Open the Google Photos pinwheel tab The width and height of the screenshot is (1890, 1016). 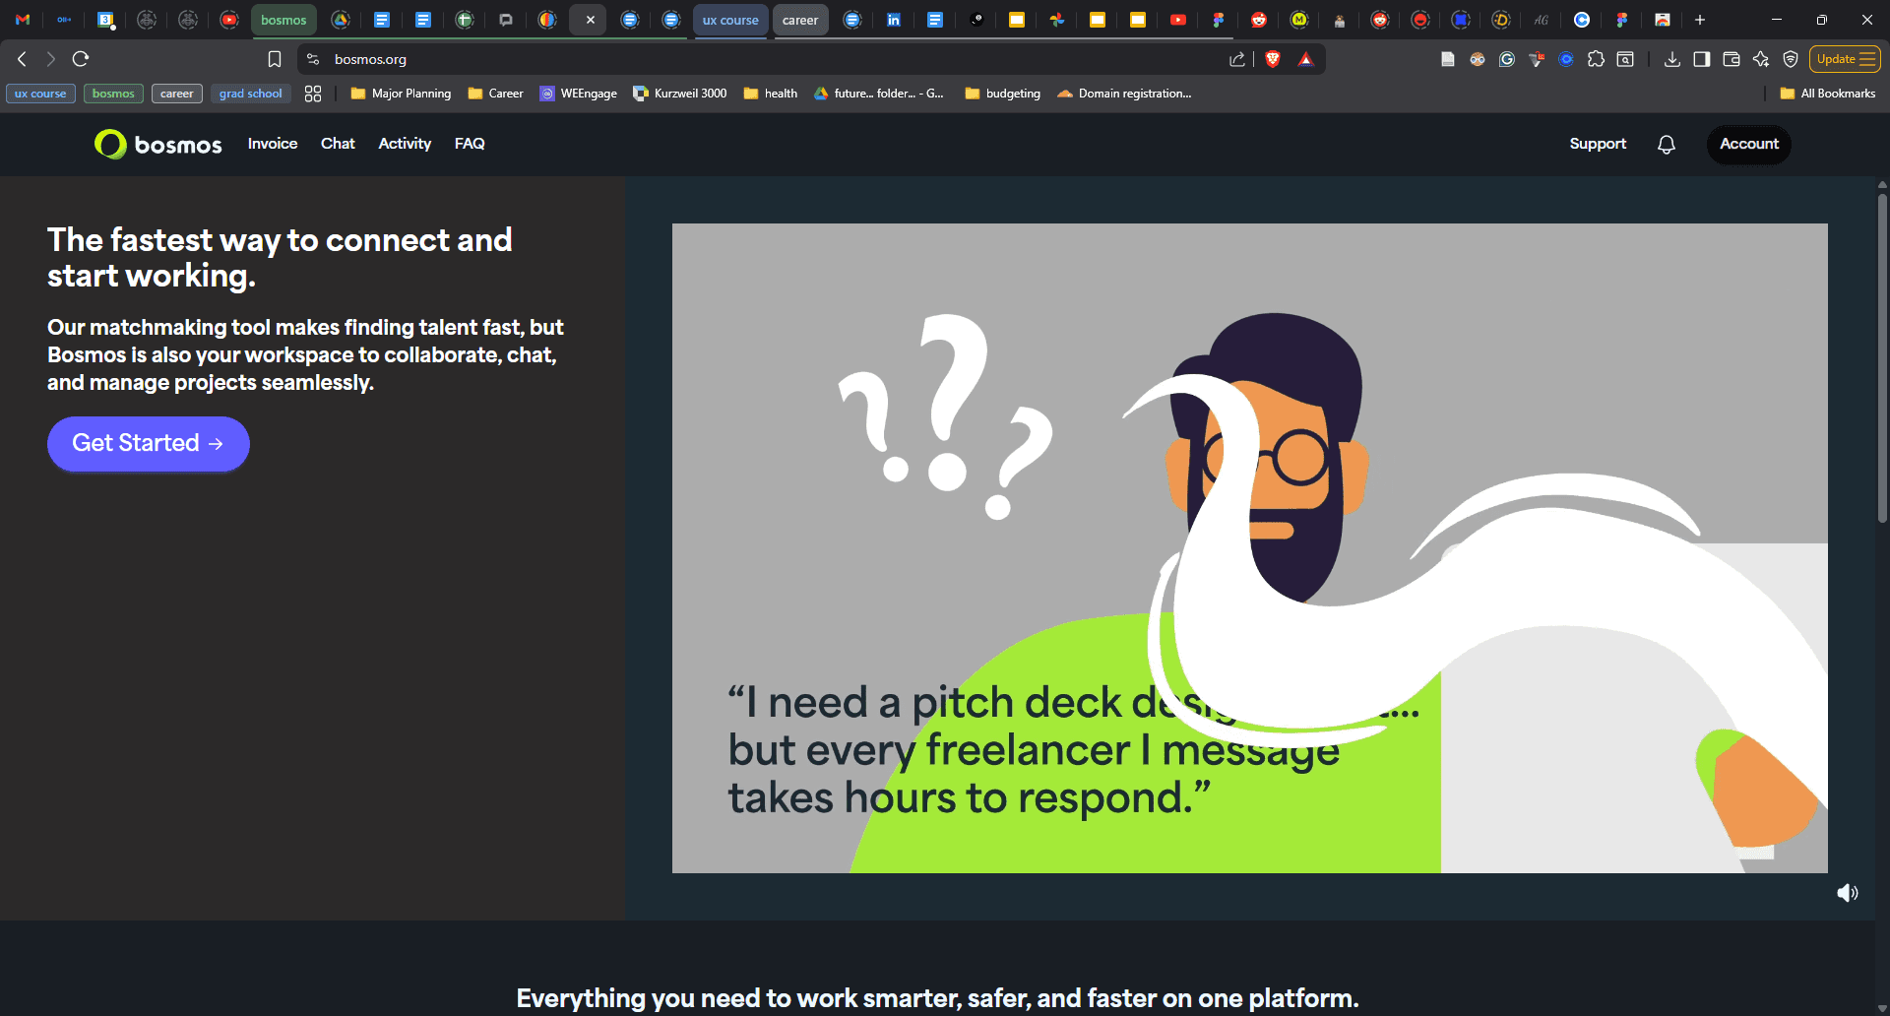(x=1057, y=20)
